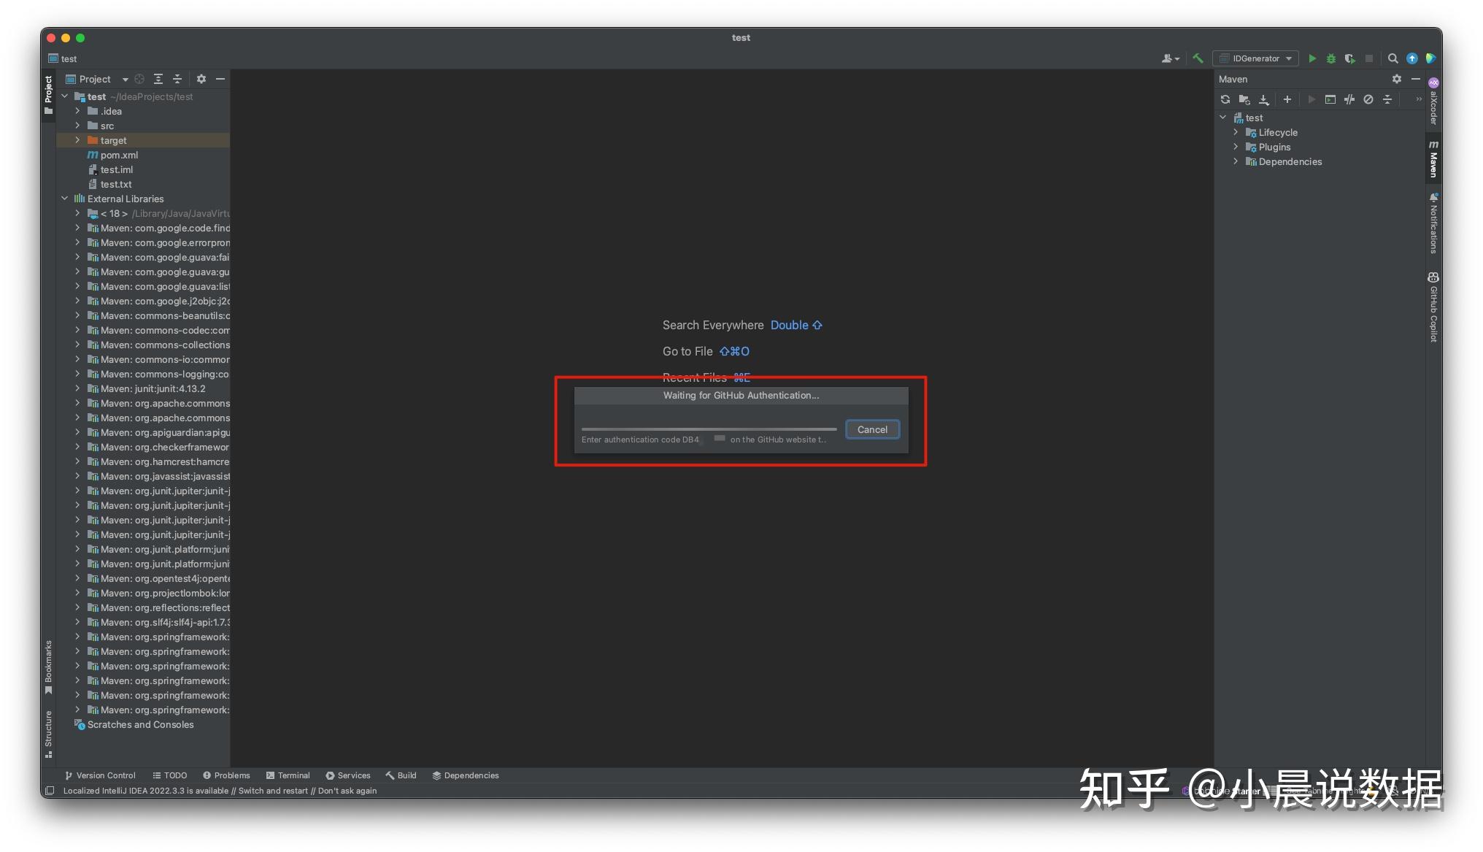Open the Build tool window
The width and height of the screenshot is (1483, 852).
pyautogui.click(x=401, y=775)
